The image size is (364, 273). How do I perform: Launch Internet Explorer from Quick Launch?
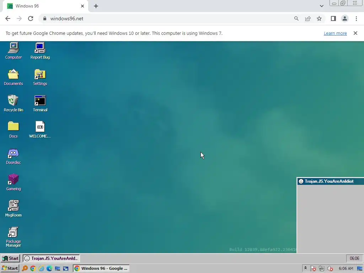coord(41,268)
